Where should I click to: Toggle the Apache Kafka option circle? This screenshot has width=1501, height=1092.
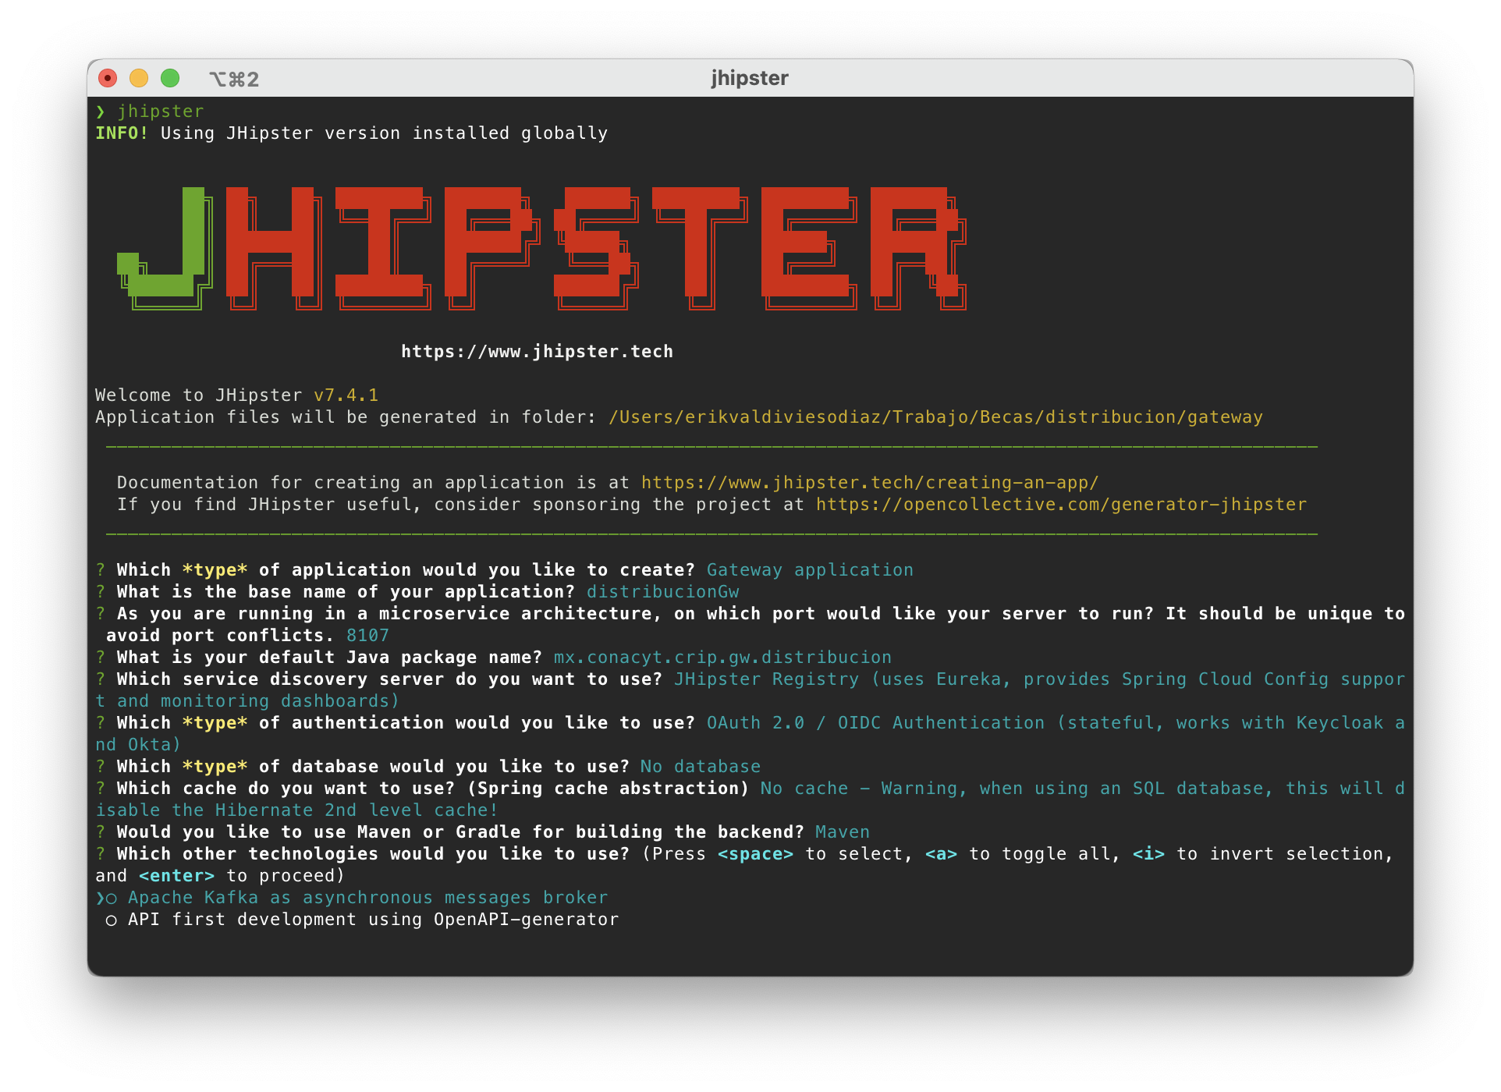pos(112,899)
